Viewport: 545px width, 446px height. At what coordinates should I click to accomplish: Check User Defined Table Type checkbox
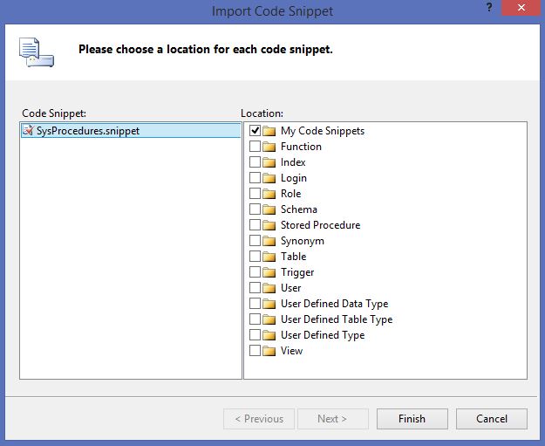pos(255,319)
